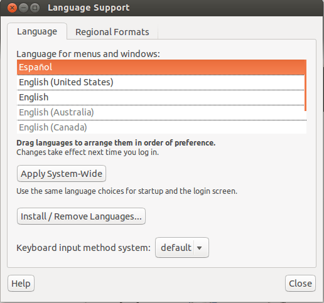Click the bold 'Drag languages to arrange' hint
Image resolution: width=324 pixels, height=303 pixels.
[x=116, y=143]
